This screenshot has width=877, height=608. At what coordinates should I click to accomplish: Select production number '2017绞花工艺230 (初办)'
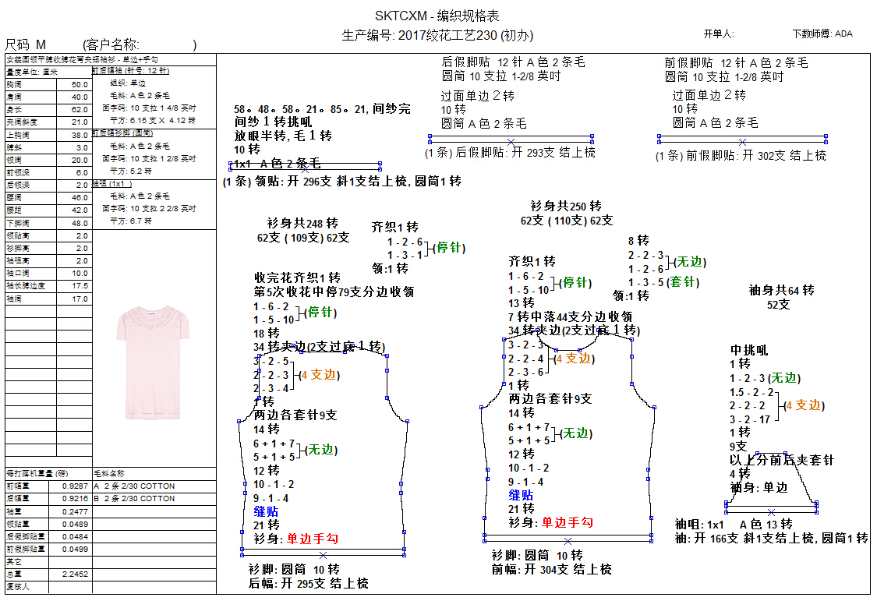point(465,36)
